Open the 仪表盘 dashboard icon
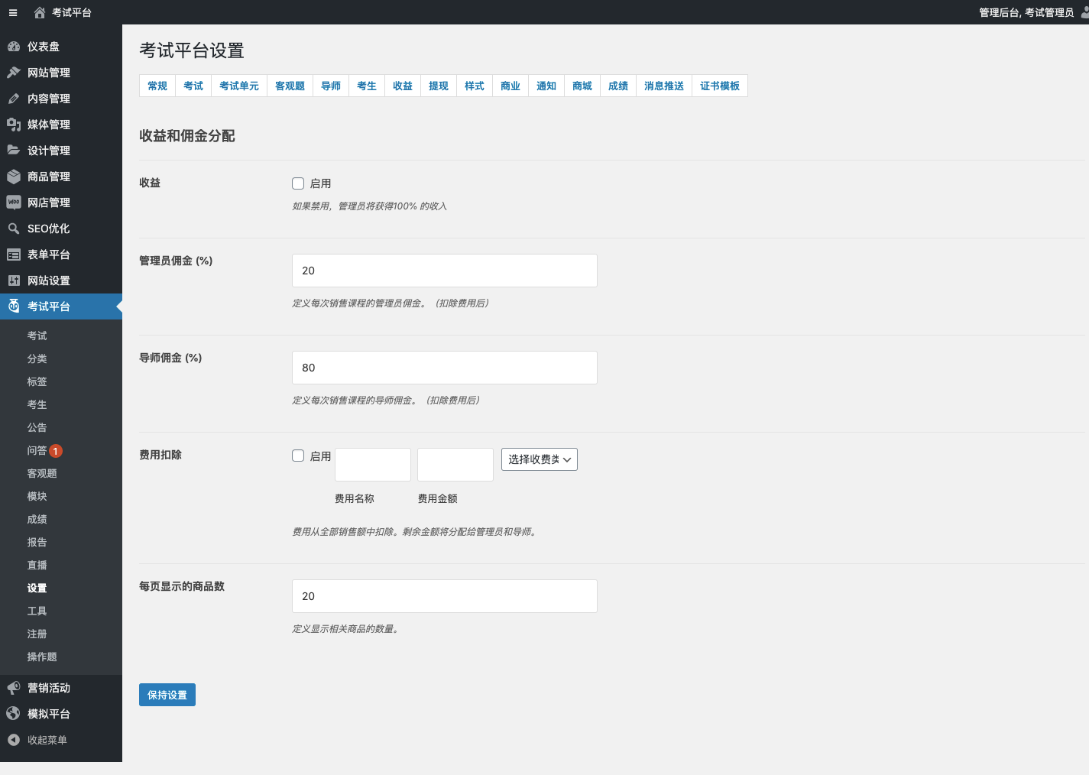This screenshot has height=775, width=1089. (14, 47)
